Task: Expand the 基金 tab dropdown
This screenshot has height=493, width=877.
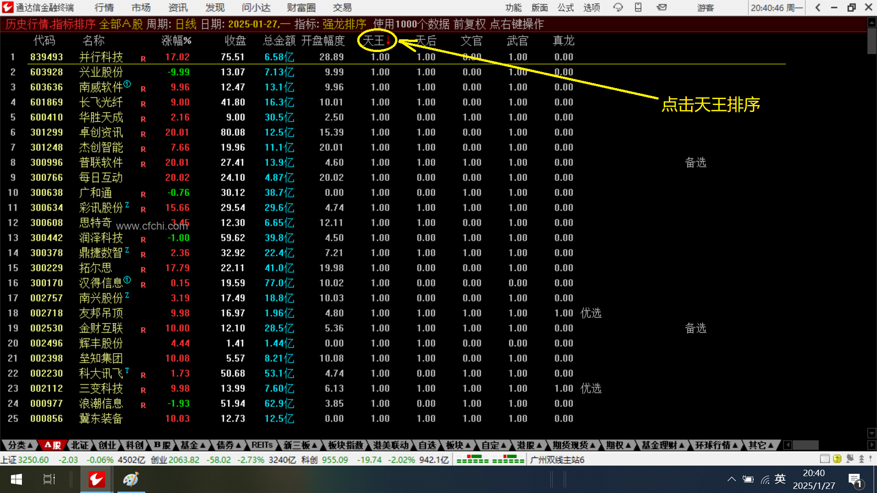Action: tap(193, 445)
